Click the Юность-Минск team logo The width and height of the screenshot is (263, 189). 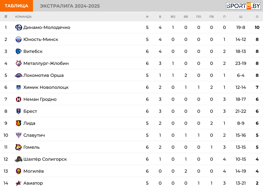coord(19,39)
